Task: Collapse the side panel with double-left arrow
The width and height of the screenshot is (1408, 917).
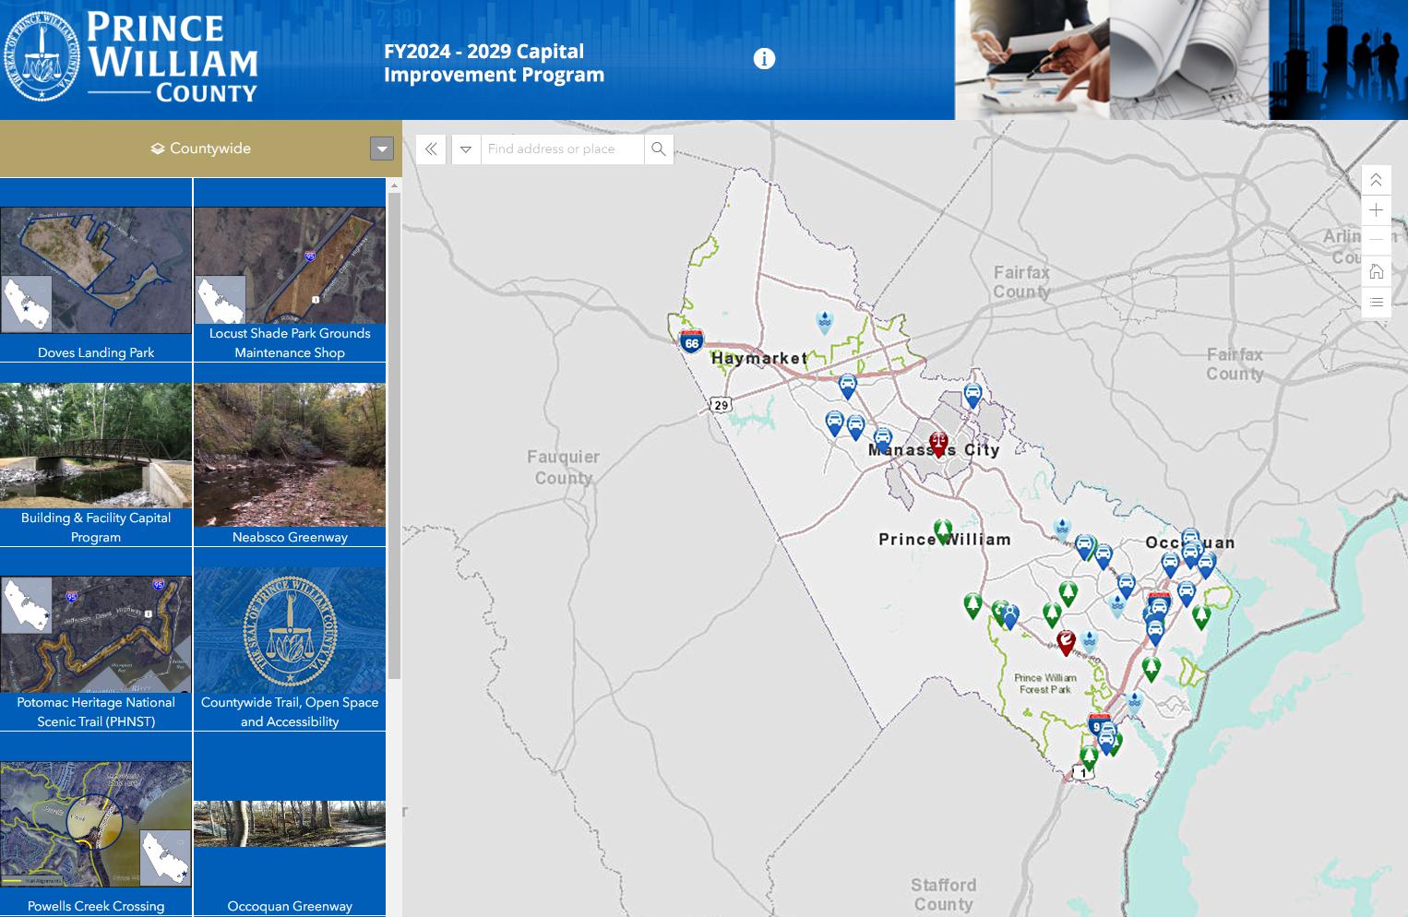Action: (431, 149)
